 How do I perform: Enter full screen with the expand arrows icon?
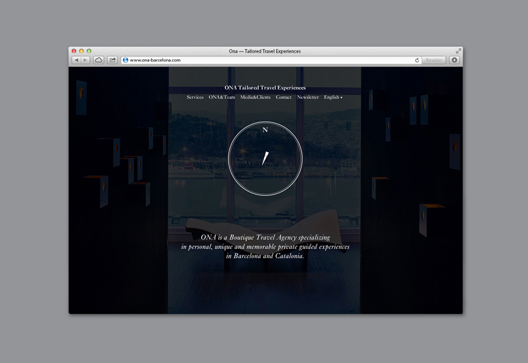(x=458, y=51)
